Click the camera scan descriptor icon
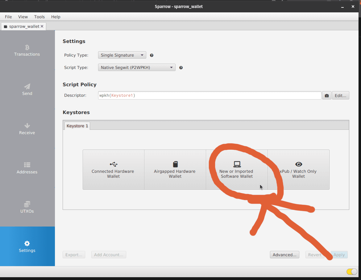Viewport: 361px width, 280px height. pos(326,95)
